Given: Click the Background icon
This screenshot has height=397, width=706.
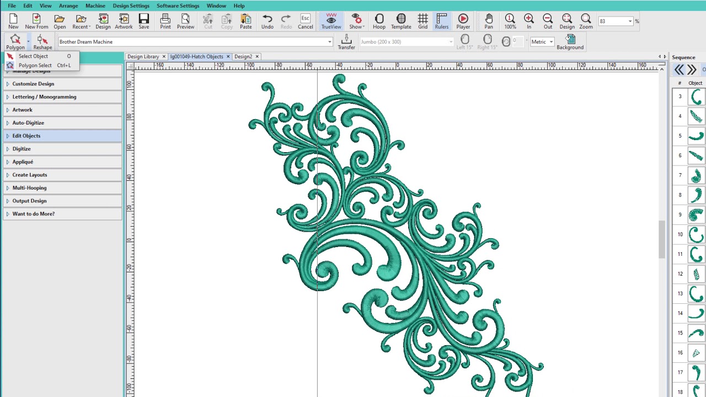Looking at the screenshot, I should pyautogui.click(x=570, y=42).
